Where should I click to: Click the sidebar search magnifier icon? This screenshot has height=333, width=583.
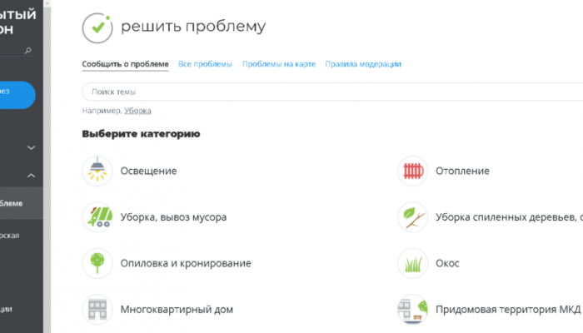tap(28, 51)
